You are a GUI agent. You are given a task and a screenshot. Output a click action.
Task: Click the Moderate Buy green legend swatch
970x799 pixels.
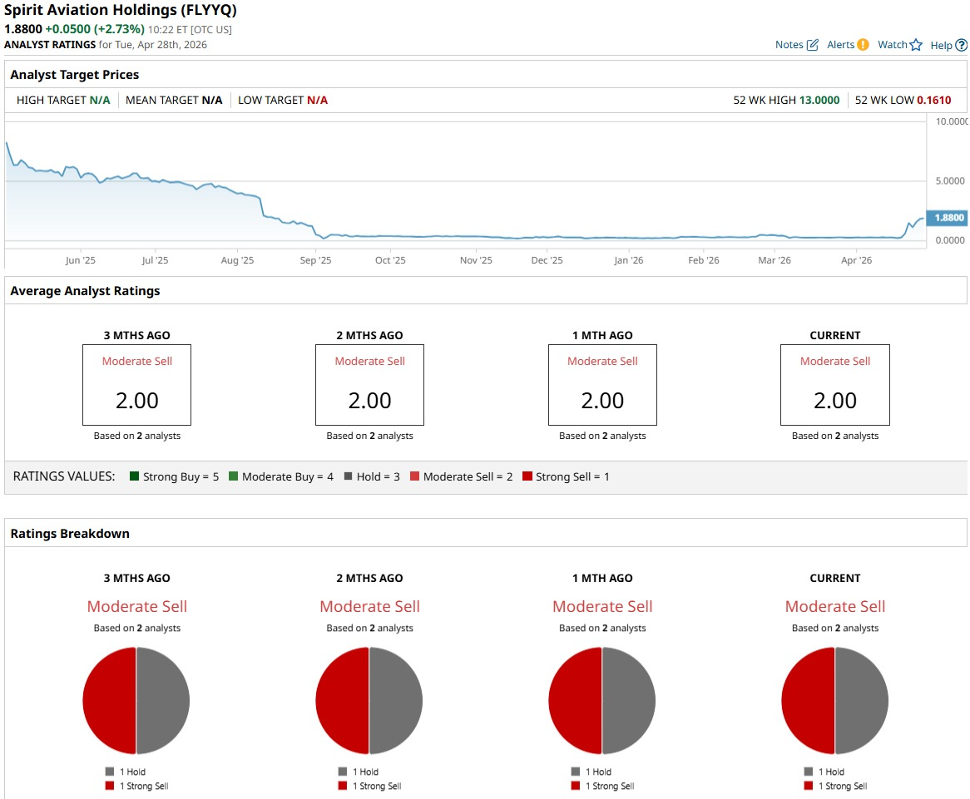(233, 476)
